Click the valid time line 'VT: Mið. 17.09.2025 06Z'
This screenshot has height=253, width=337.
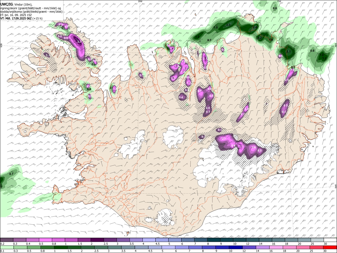point(16,18)
